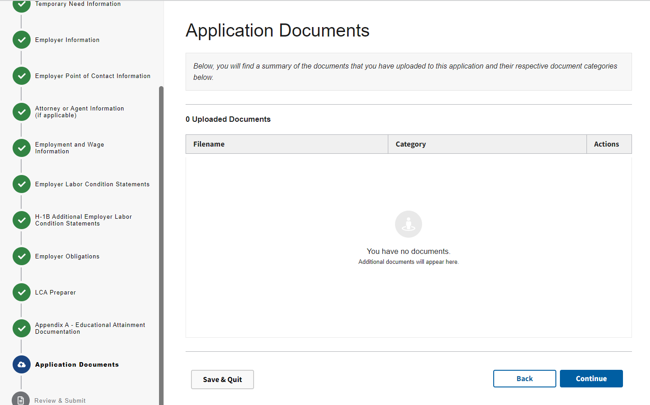This screenshot has height=405, width=650.
Task: Select the Review & Submit step label
Action: [x=60, y=400]
